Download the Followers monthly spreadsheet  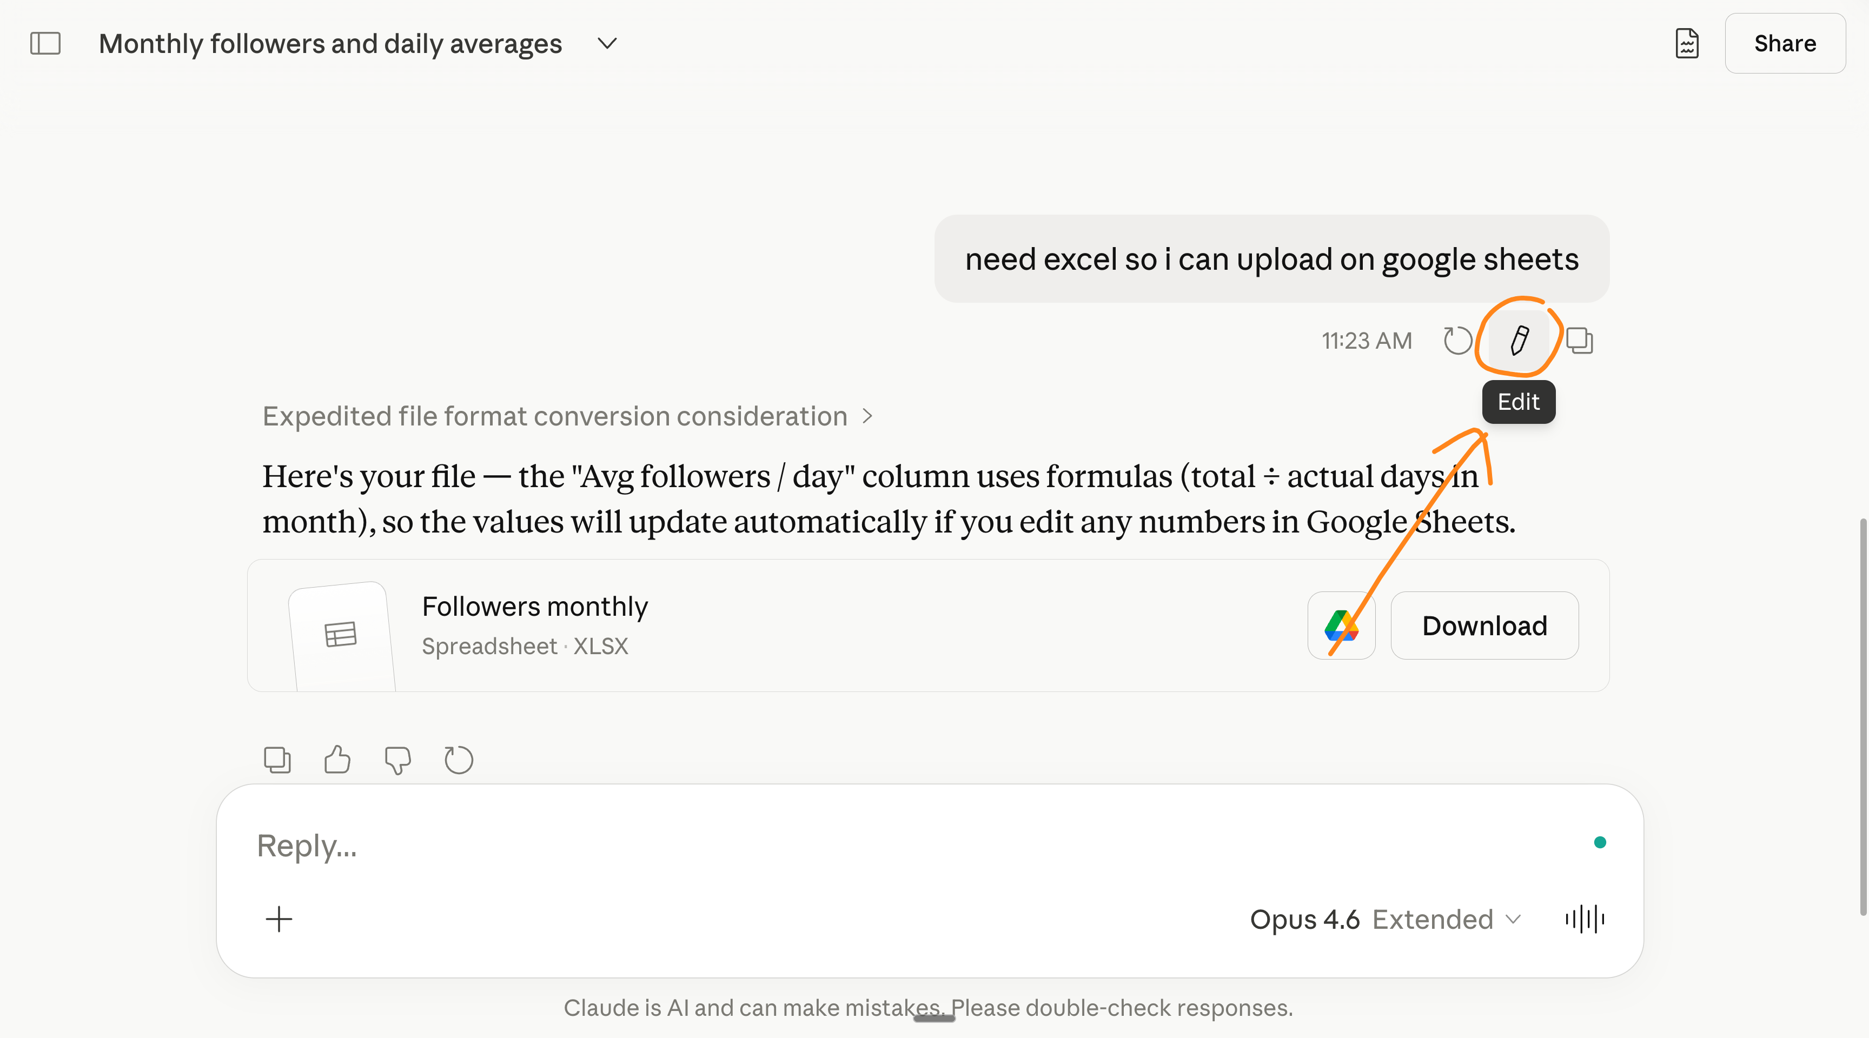pos(1484,626)
